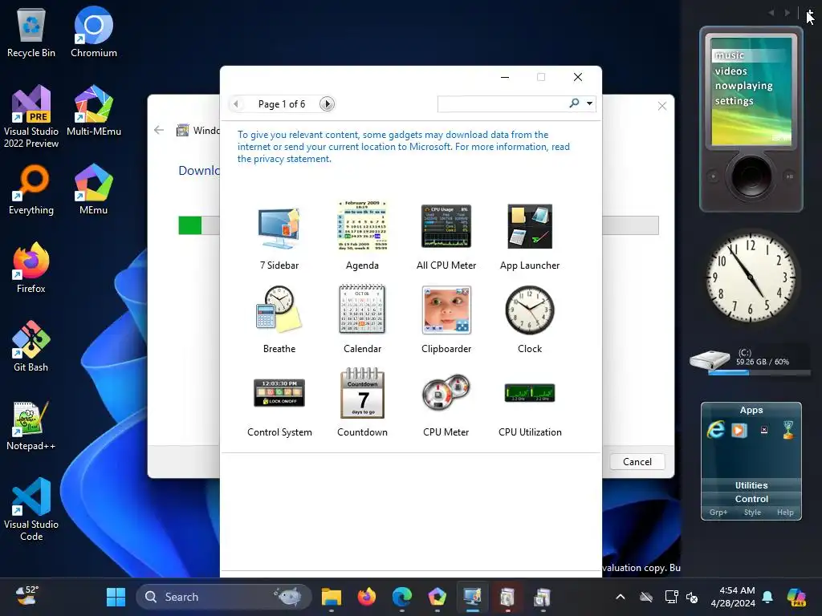Viewport: 822px width, 616px height.
Task: Select the Clipboarder gadget
Action: click(446, 319)
